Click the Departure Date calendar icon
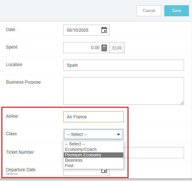 coord(104,171)
